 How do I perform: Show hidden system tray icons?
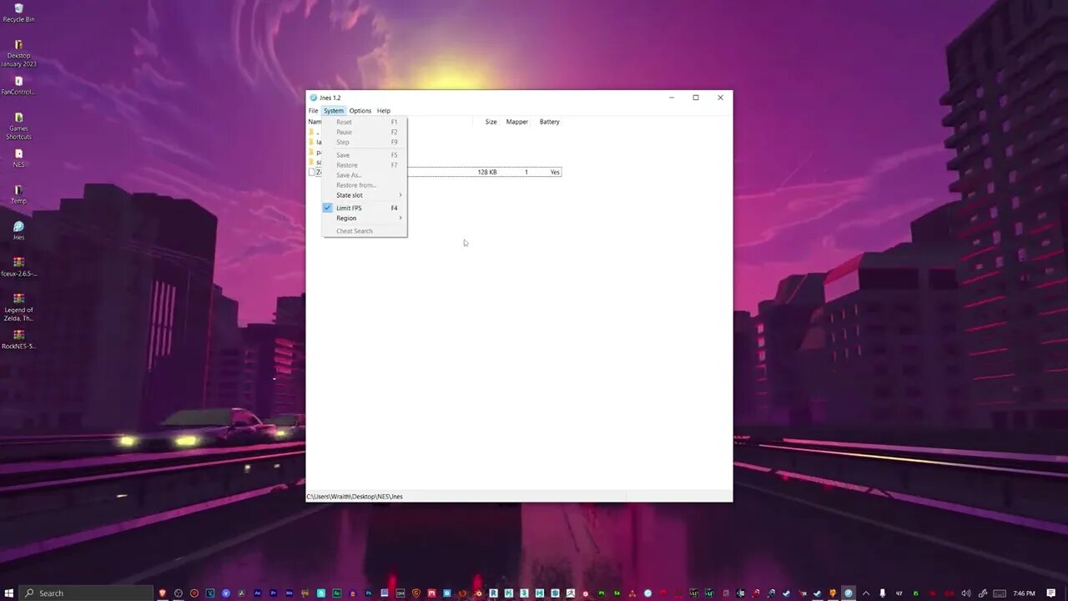866,593
